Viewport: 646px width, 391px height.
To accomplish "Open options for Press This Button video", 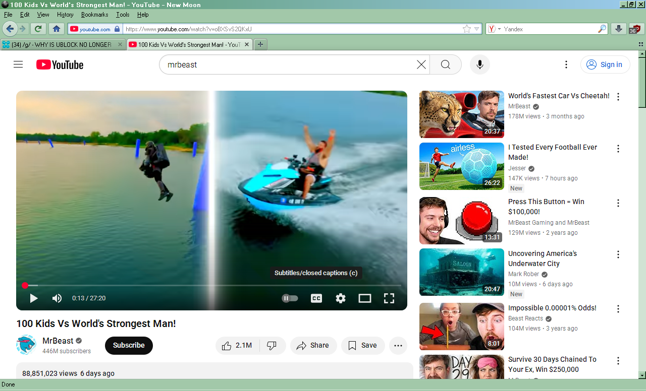I will [x=618, y=203].
